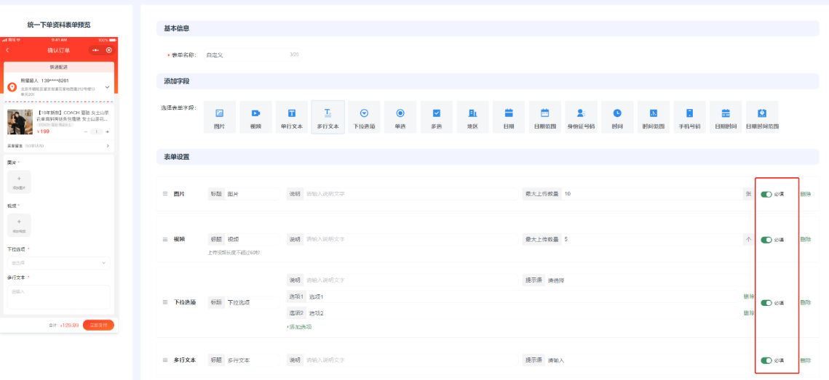Delete the 多行文本 field row

tap(805, 360)
